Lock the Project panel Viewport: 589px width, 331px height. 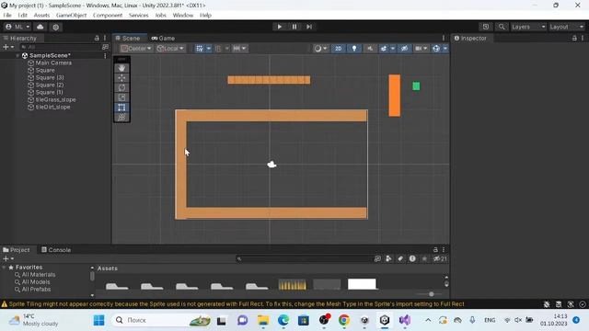tap(435, 249)
